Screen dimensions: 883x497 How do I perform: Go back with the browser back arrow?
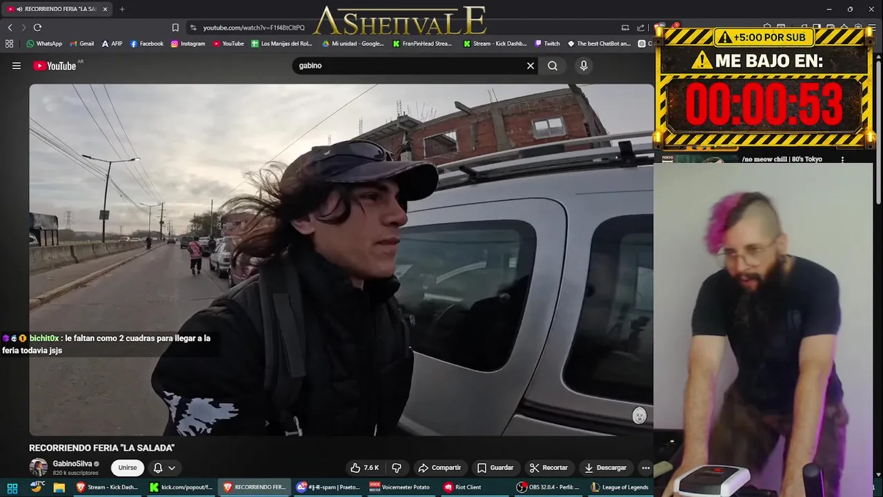10,27
